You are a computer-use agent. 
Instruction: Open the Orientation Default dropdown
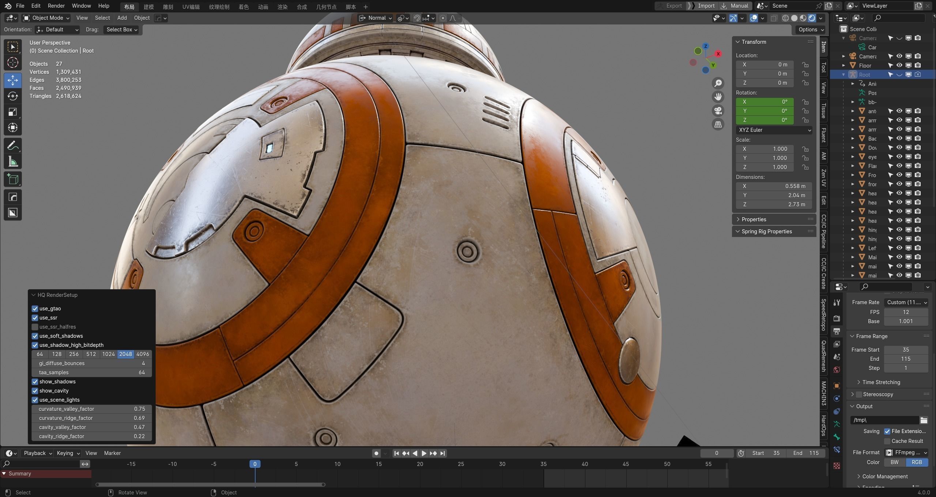click(x=58, y=30)
